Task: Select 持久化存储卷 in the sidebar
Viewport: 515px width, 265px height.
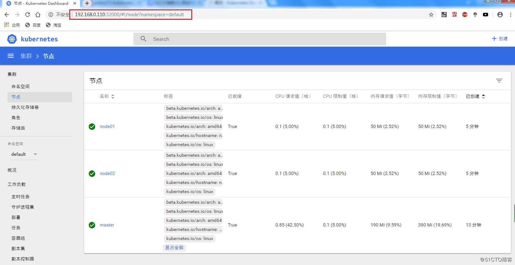Action: (25, 107)
